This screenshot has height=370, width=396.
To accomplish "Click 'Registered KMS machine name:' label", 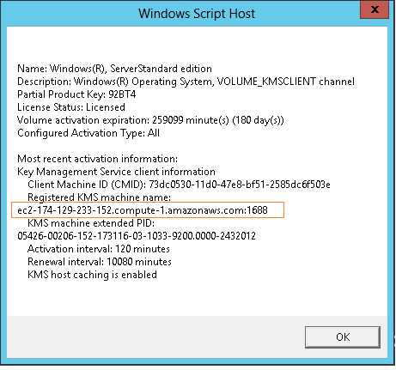I will pyautogui.click(x=99, y=197).
